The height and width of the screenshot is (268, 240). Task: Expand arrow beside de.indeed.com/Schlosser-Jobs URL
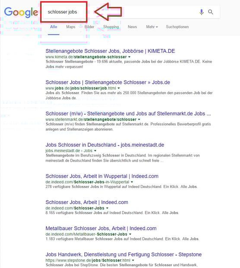(107, 208)
